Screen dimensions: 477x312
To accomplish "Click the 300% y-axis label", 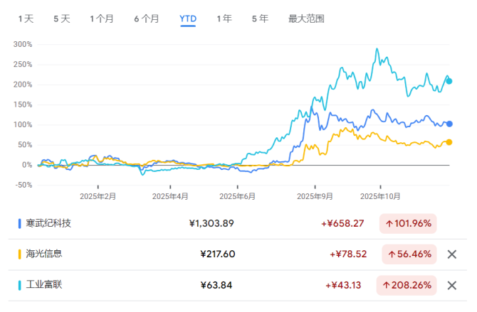I will pos(23,44).
